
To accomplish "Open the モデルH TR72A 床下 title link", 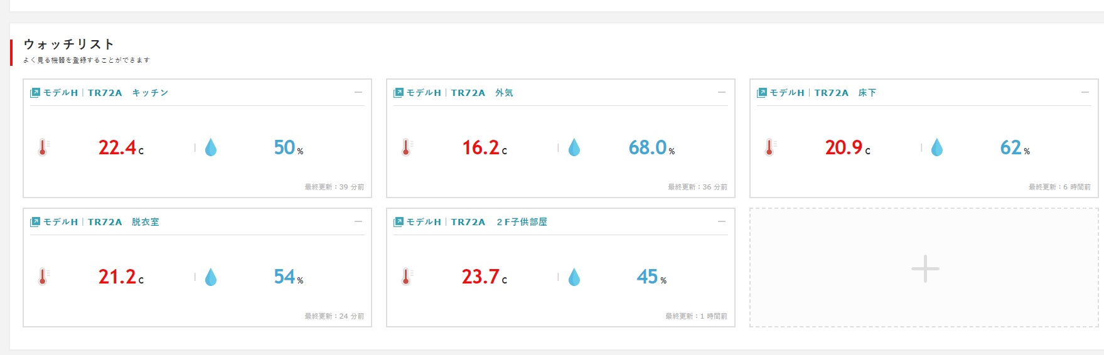I will 823,93.
